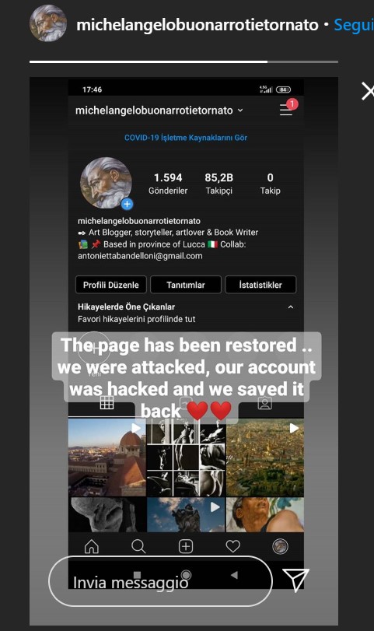Click the Segui follow link
This screenshot has width=374, height=631.
354,25
